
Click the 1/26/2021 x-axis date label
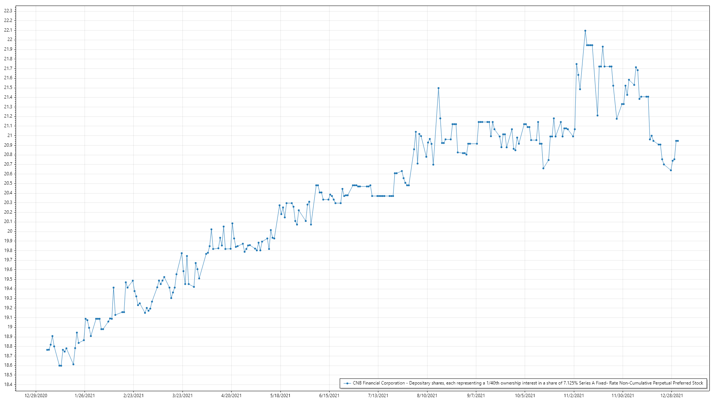pyautogui.click(x=85, y=395)
